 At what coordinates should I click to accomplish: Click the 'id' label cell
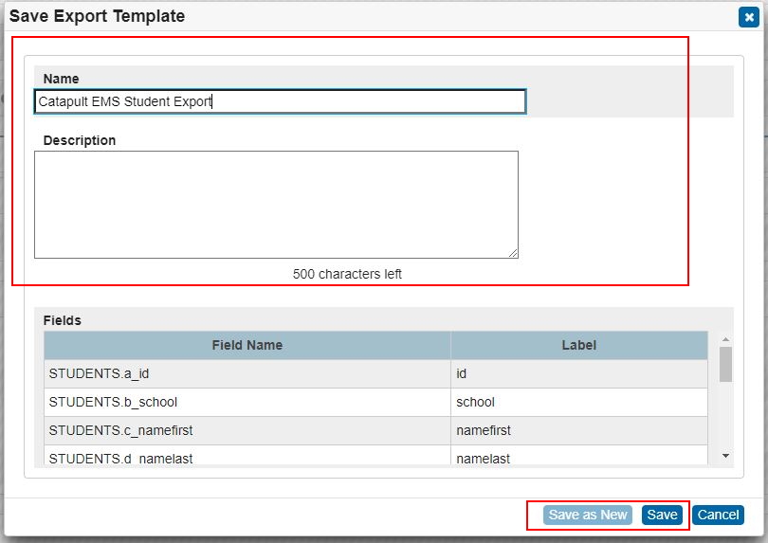pos(579,373)
